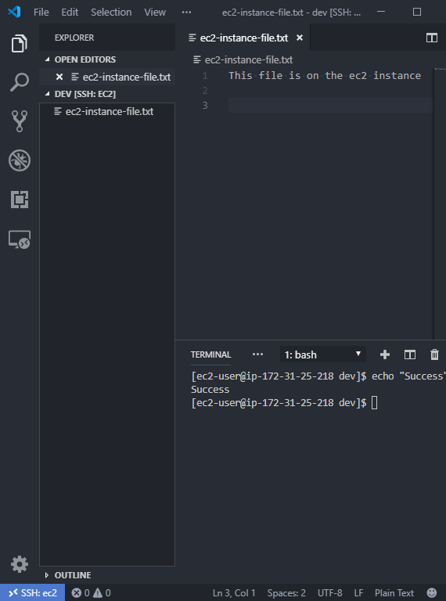
Task: Change end of line sequence LF
Action: click(x=358, y=592)
